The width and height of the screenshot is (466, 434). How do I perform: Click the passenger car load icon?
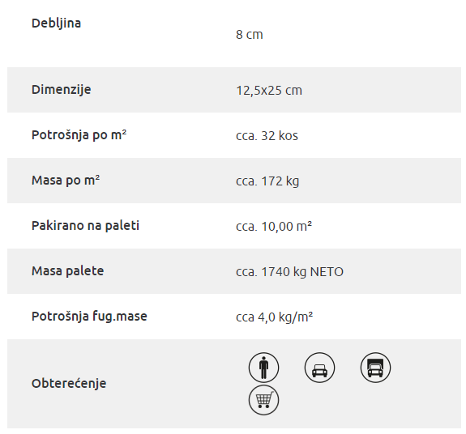click(x=319, y=368)
